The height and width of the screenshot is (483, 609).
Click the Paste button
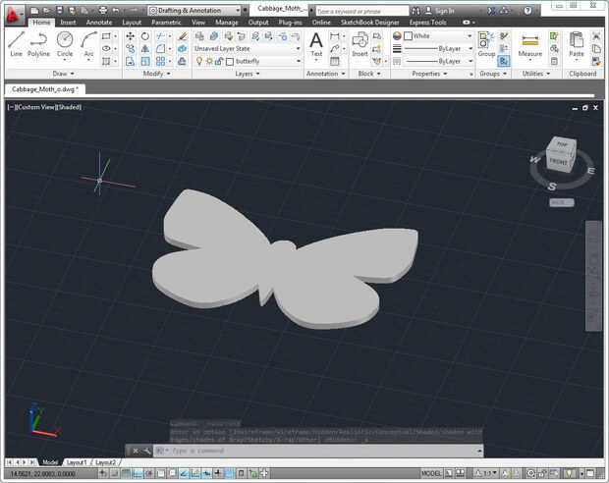click(x=577, y=46)
